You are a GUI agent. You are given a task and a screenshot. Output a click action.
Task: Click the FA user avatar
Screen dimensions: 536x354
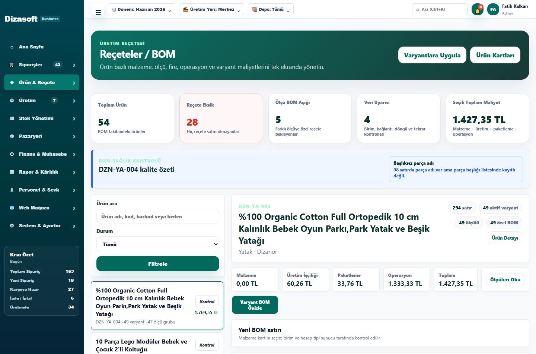coord(493,9)
